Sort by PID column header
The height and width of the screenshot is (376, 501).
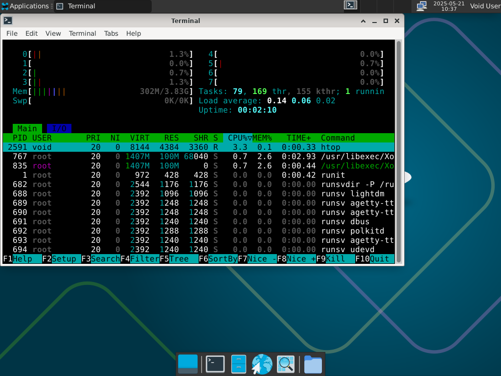20,138
